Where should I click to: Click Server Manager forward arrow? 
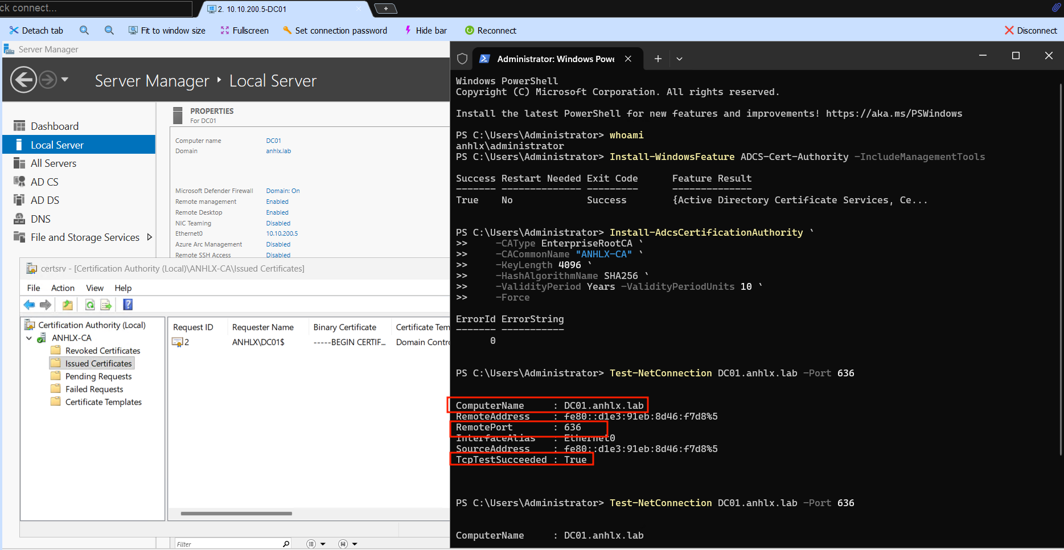[x=48, y=80]
